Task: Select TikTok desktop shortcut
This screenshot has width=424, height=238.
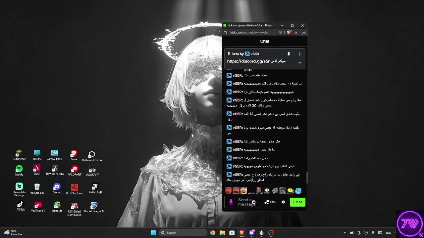Action: point(21,206)
